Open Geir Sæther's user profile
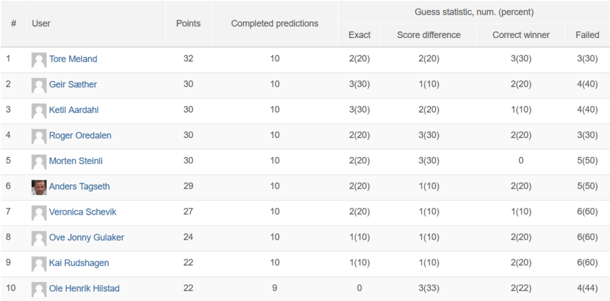This screenshot has height=301, width=610. (x=73, y=84)
